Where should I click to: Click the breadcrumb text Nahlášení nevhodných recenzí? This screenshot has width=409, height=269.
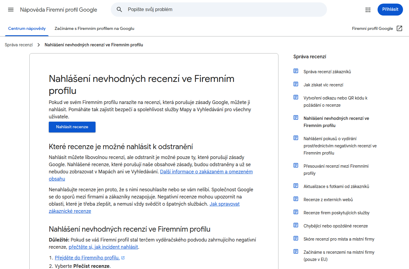pyautogui.click(x=94, y=45)
